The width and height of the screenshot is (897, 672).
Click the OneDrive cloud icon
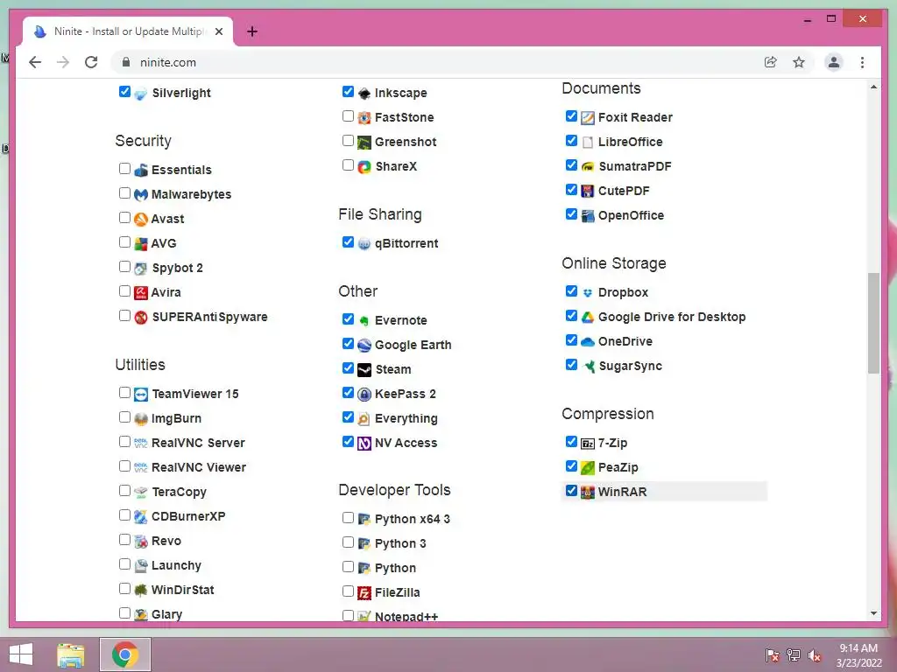pyautogui.click(x=588, y=342)
